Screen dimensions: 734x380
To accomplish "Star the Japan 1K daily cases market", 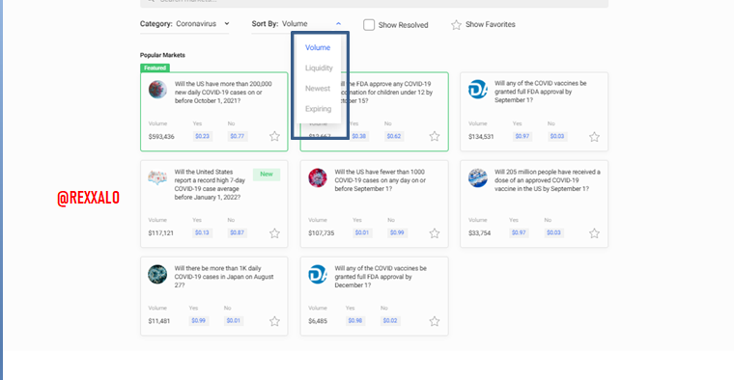I will [x=274, y=321].
